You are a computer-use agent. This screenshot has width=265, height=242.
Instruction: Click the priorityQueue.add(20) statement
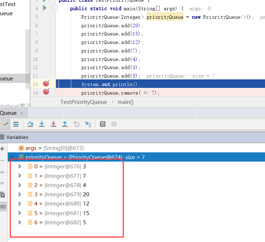point(112,26)
